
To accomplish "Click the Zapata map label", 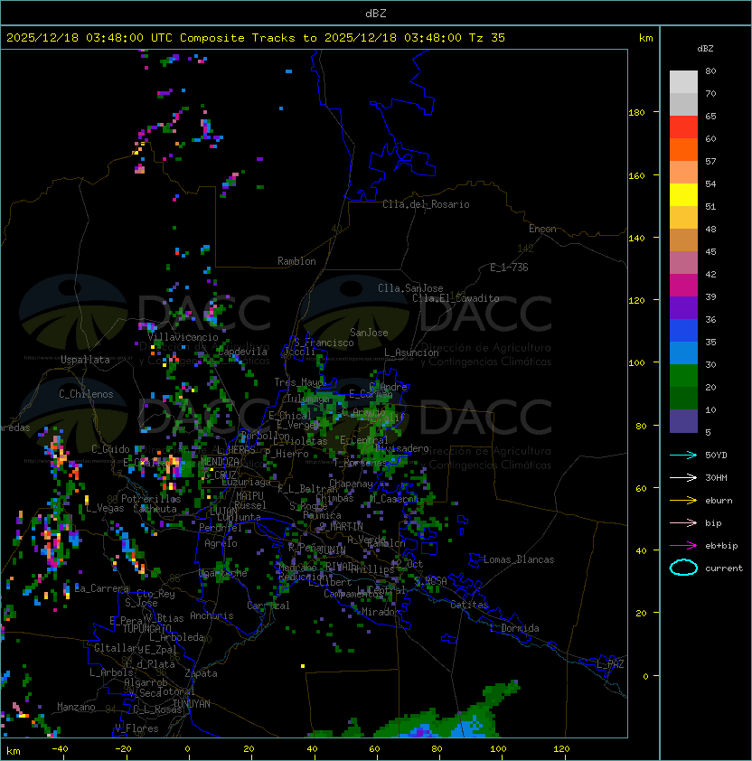I will (201, 673).
